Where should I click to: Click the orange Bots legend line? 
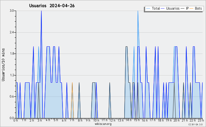pos(192,9)
